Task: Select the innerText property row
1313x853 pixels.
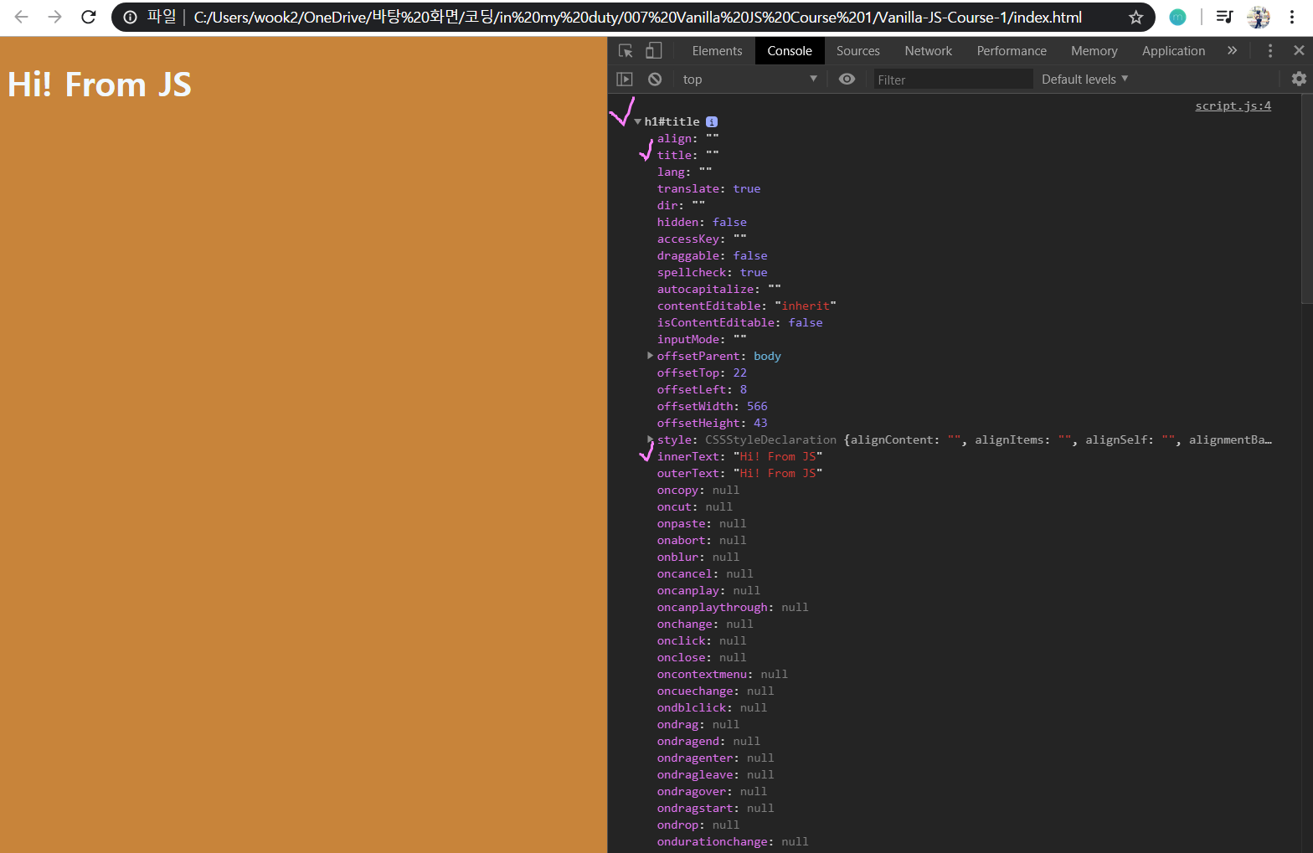Action: [x=739, y=456]
